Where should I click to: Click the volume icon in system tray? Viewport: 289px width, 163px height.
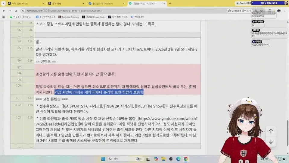click(267, 159)
